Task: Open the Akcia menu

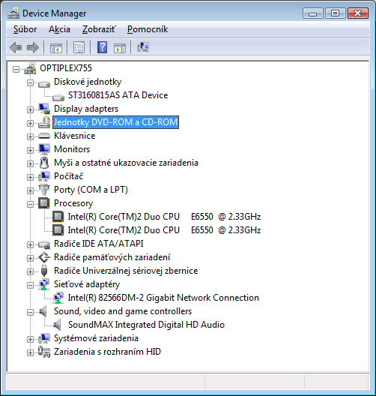Action: (59, 29)
